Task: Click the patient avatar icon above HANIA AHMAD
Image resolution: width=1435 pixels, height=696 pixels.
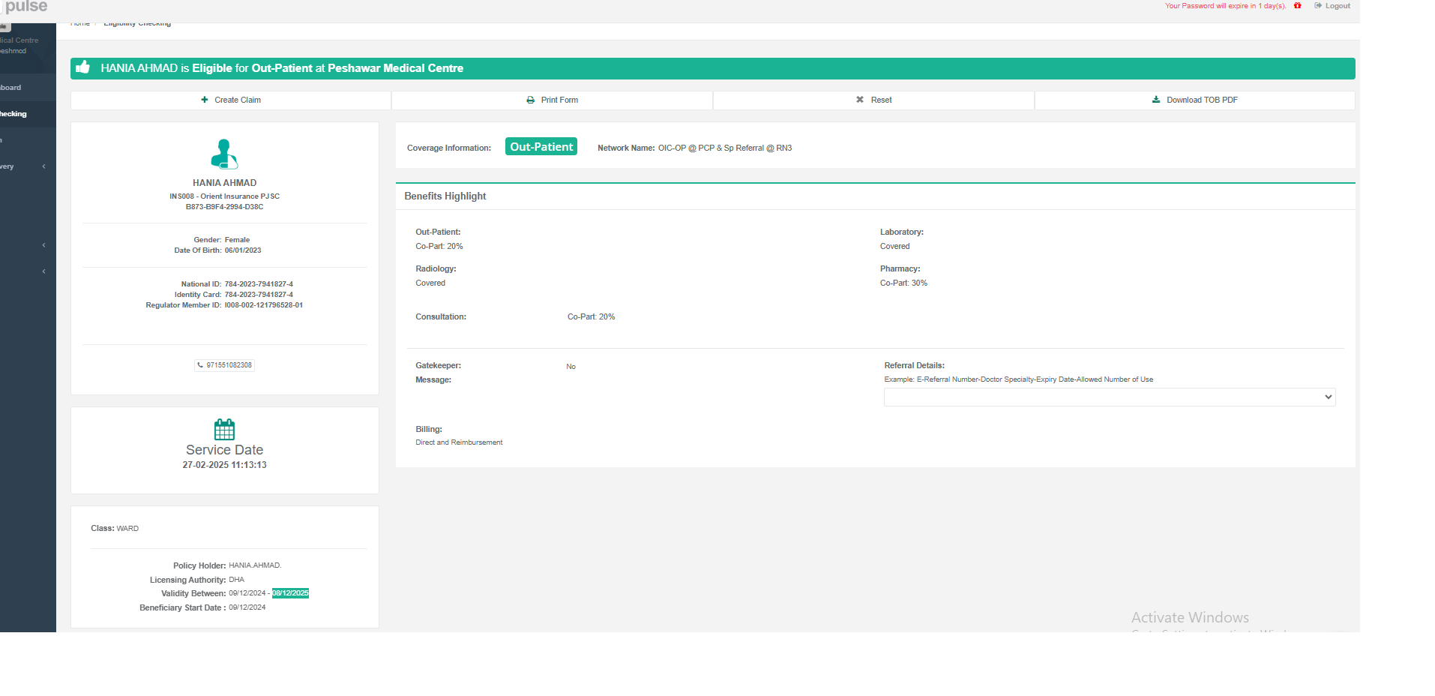Action: (224, 154)
